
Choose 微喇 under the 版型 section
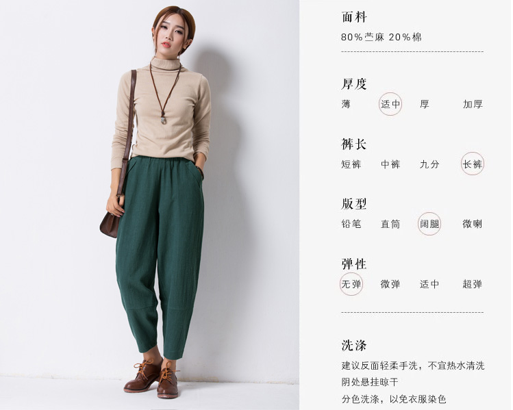pos(473,224)
